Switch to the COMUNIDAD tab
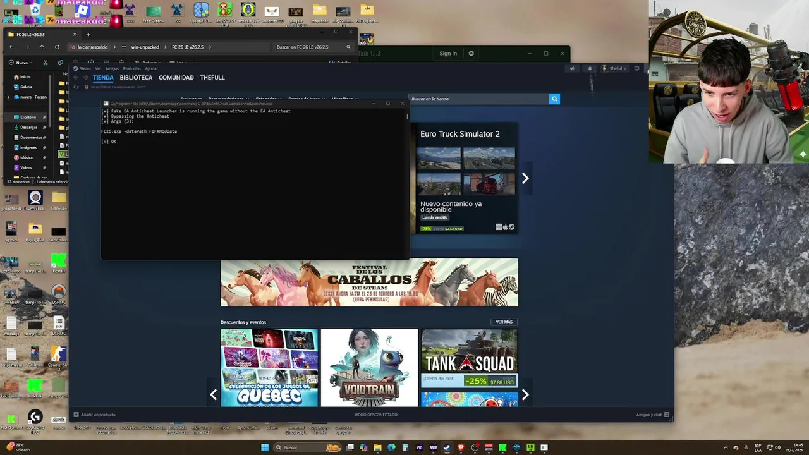 [x=176, y=78]
